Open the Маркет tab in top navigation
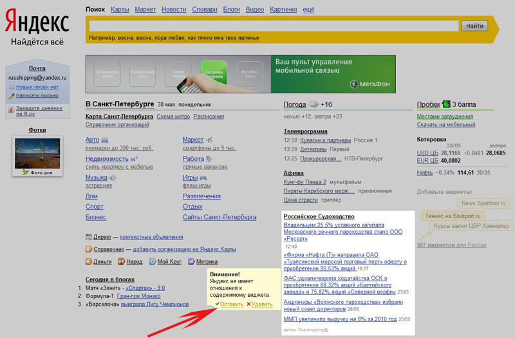The image size is (515, 338). click(x=145, y=10)
